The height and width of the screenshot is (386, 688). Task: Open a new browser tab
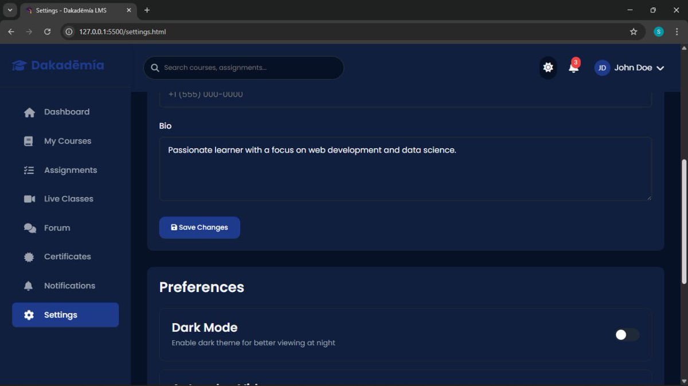[147, 10]
